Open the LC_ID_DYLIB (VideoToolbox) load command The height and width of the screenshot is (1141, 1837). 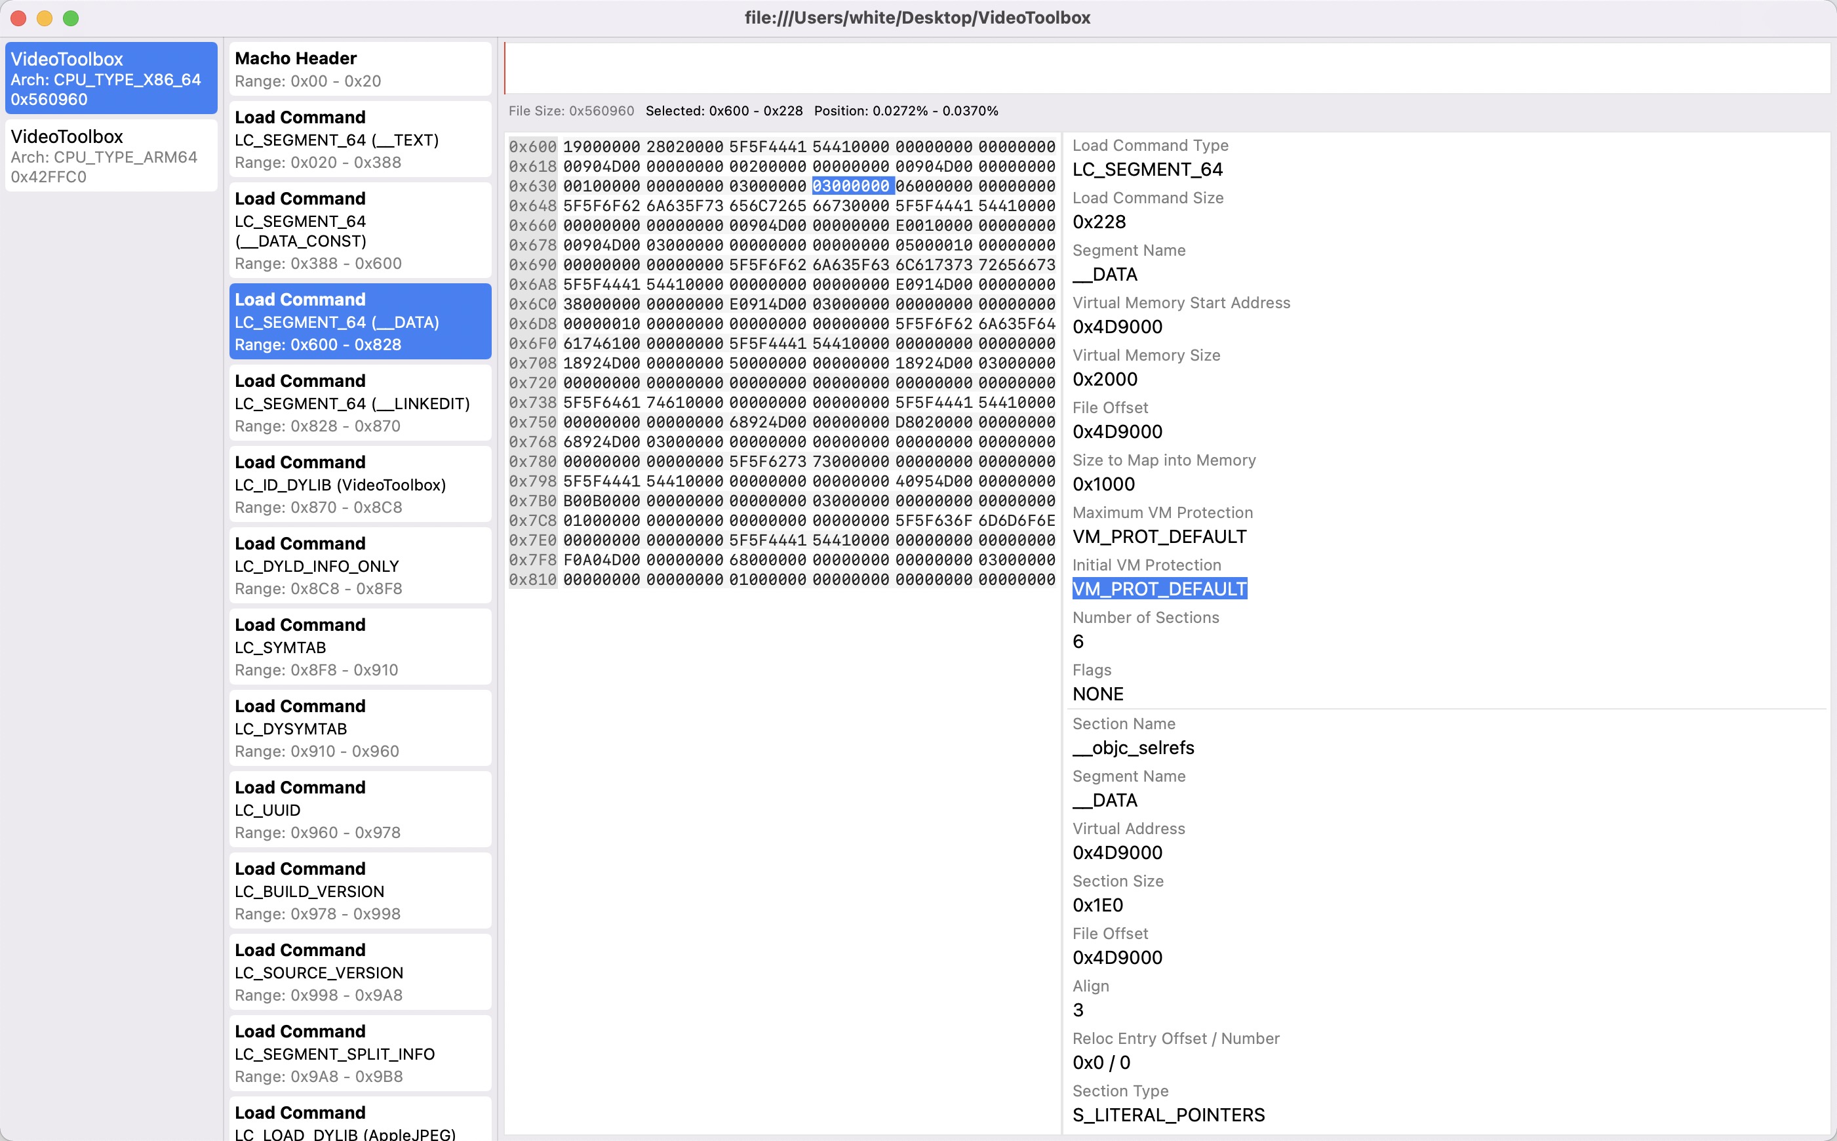point(360,485)
